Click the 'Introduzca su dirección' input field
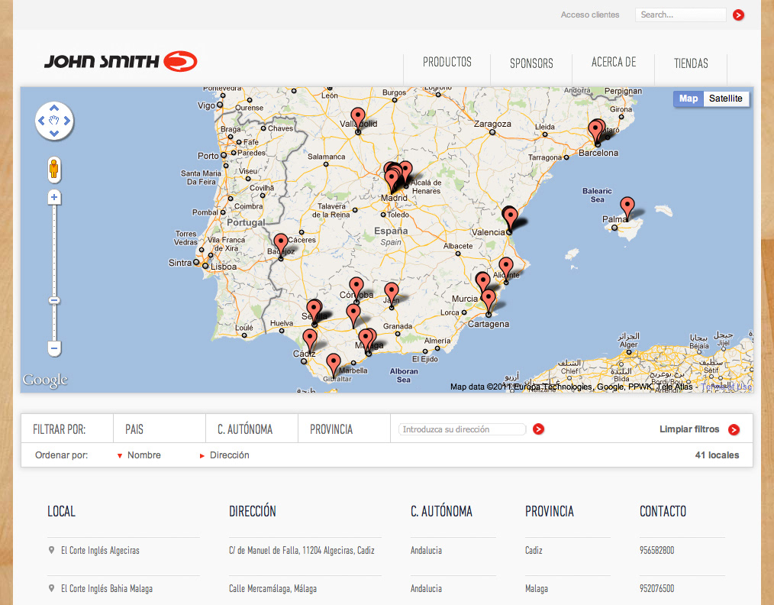The width and height of the screenshot is (774, 605). point(462,429)
